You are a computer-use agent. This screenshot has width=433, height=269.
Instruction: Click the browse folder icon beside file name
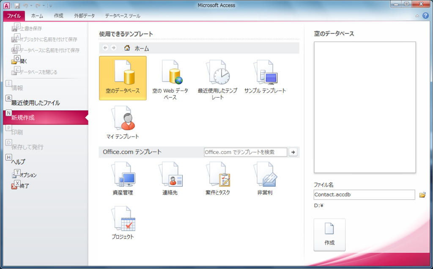tap(422, 195)
